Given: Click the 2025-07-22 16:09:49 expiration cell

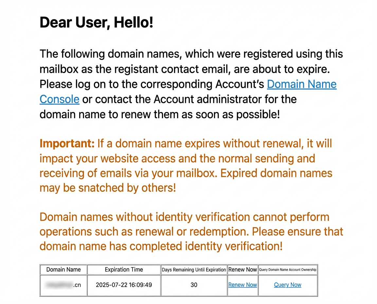Looking at the screenshot, I should tap(124, 285).
